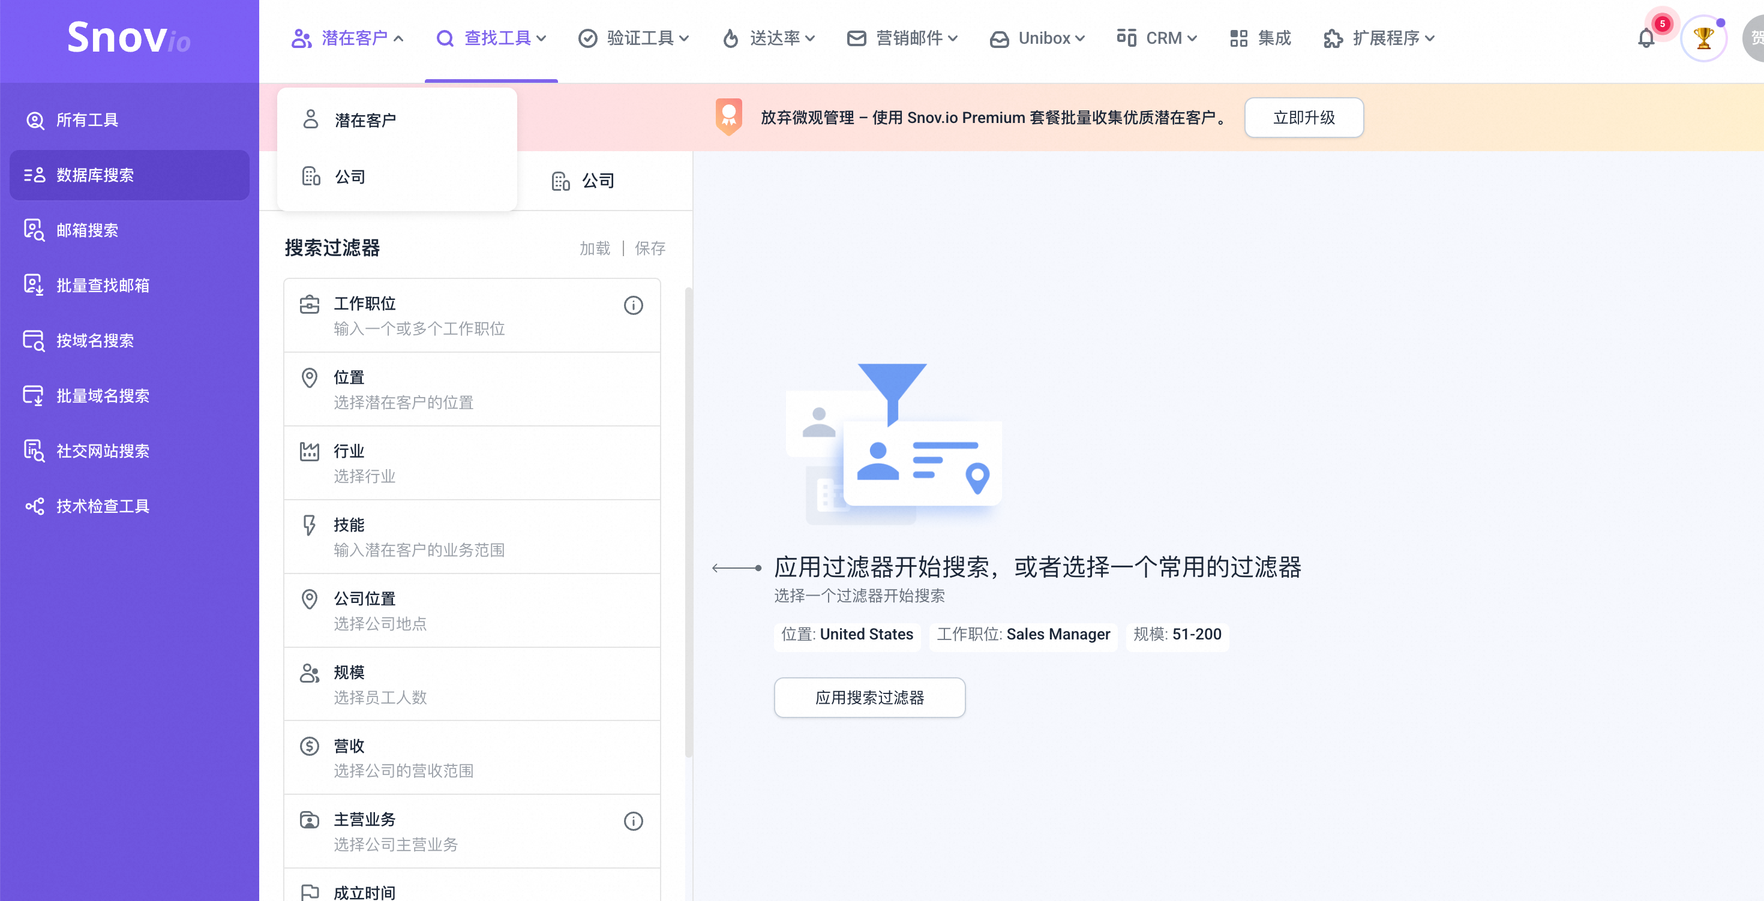1764x901 pixels.
Task: Click the 规模 filter field
Action: [x=472, y=684]
